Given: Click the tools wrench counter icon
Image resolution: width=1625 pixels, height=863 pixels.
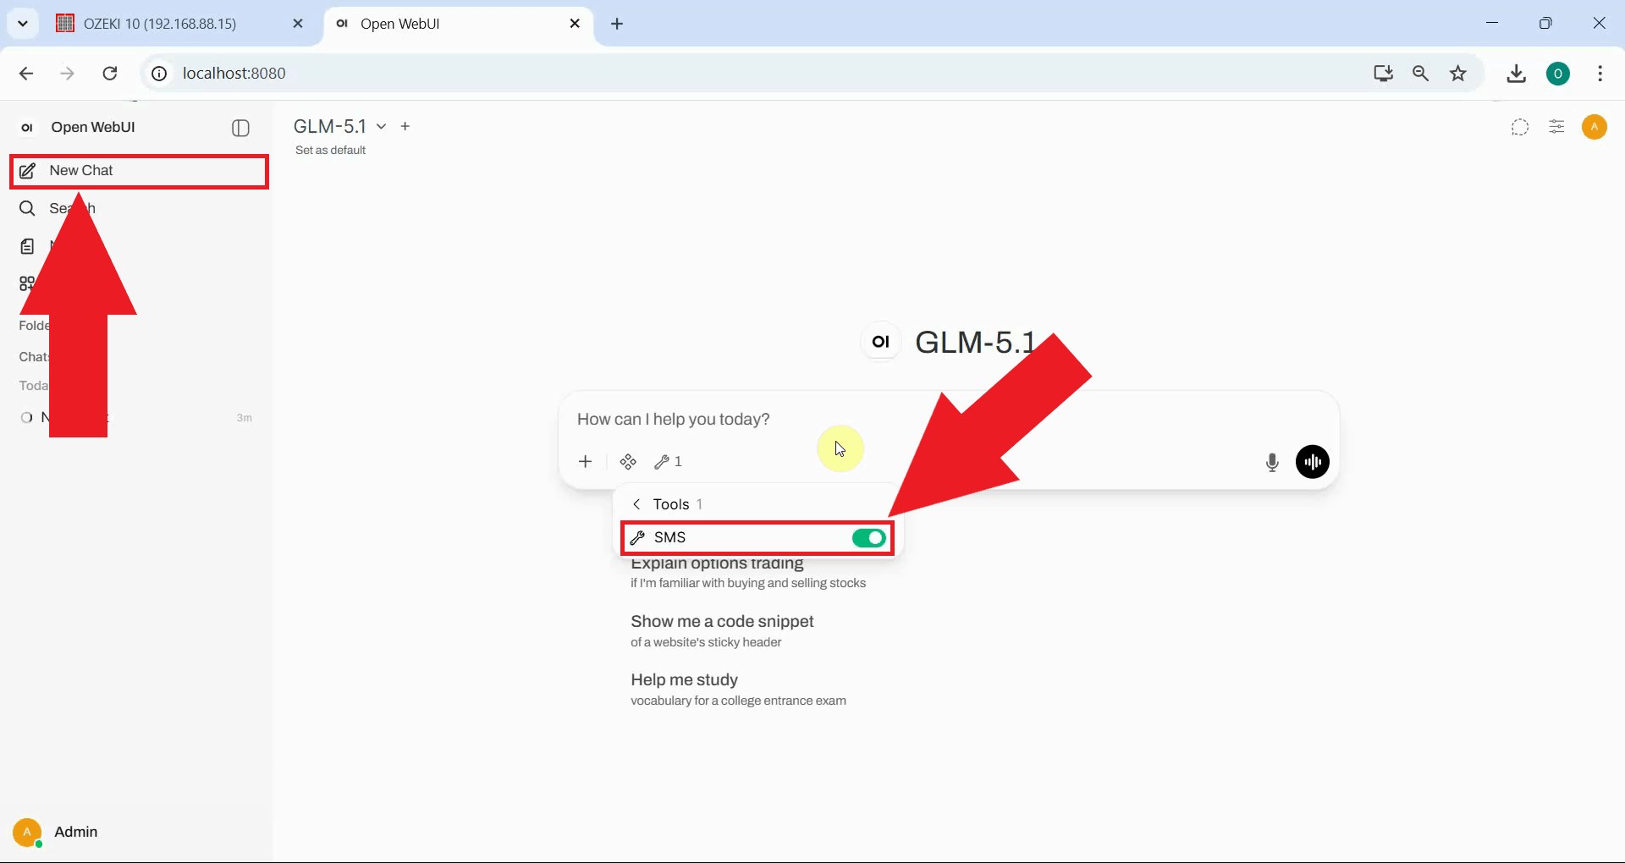Looking at the screenshot, I should (669, 461).
